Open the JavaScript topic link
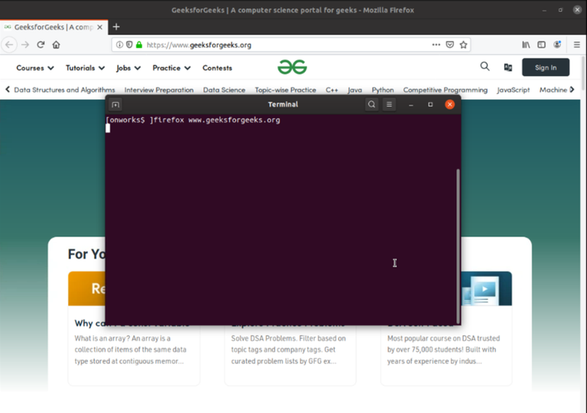 click(514, 90)
